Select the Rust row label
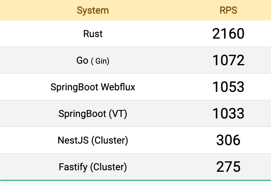Viewport: 271px width, 193px height. (93, 34)
